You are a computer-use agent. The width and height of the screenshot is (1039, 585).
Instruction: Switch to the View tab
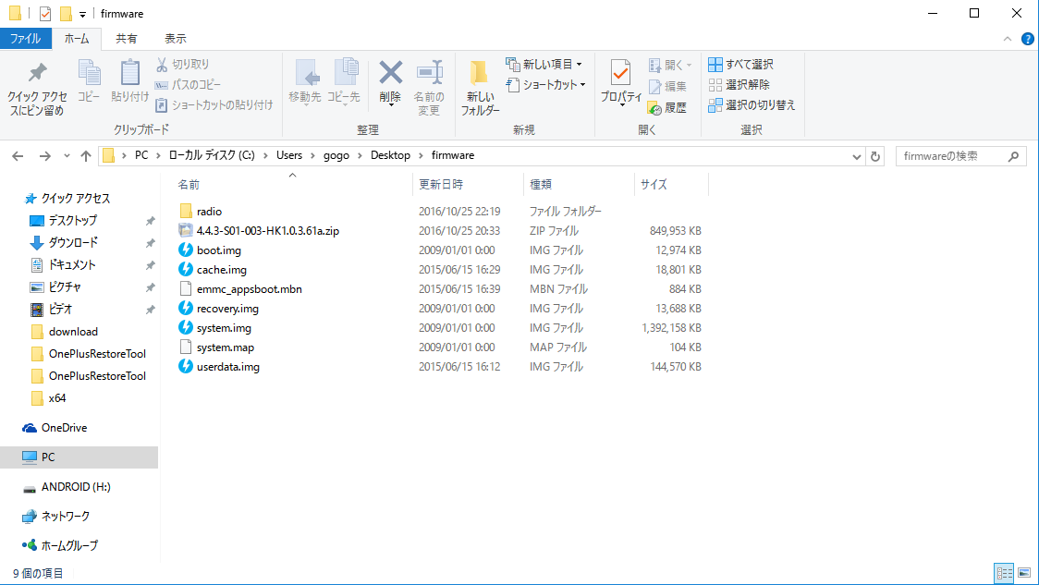[176, 39]
